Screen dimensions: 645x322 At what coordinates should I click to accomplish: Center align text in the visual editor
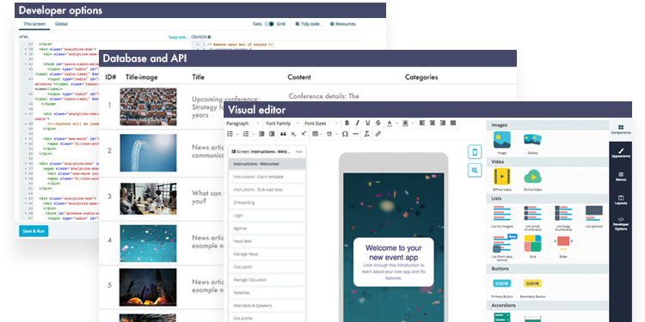[x=433, y=123]
